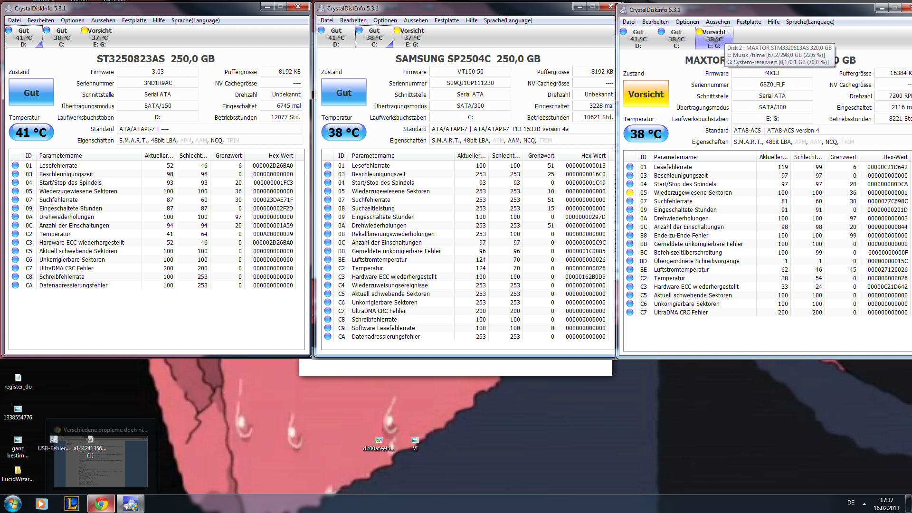This screenshot has width=912, height=513.
Task: Click the db00afeef4 image icon on the desktop
Action: (x=379, y=441)
